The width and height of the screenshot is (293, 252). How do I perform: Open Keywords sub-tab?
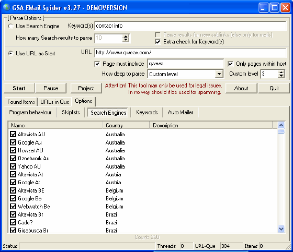coord(147,112)
